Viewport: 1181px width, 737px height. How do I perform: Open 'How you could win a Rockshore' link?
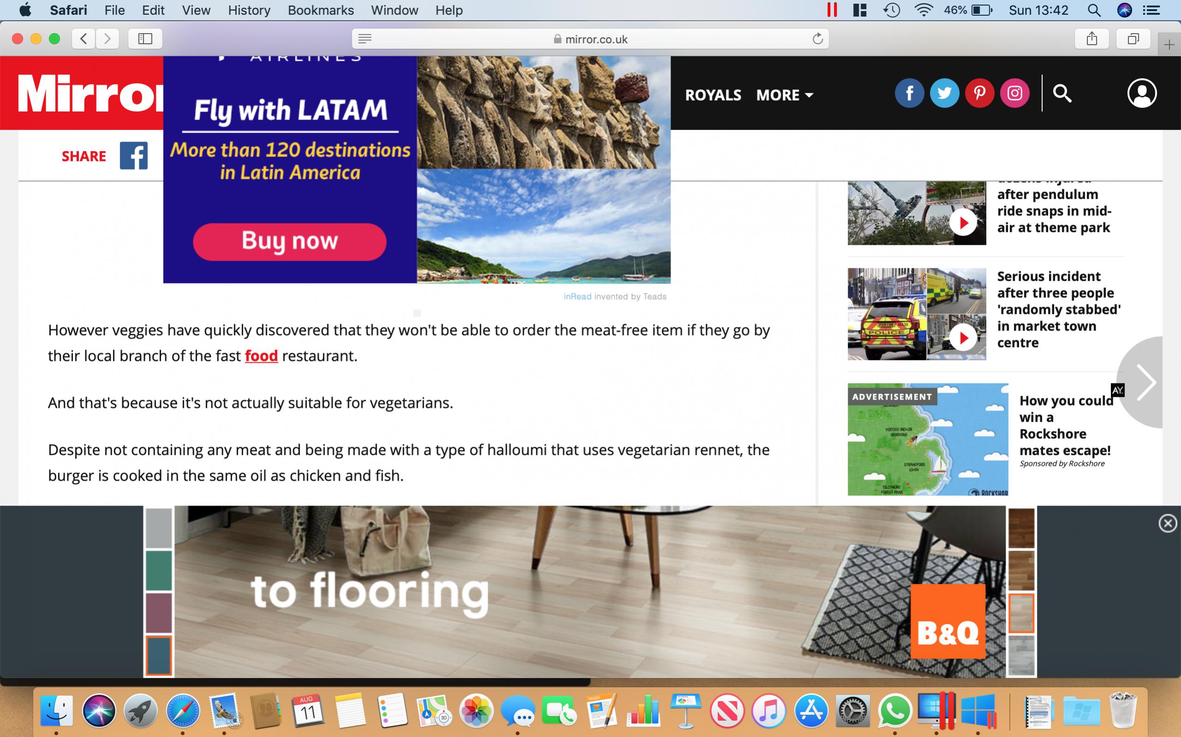1066,425
